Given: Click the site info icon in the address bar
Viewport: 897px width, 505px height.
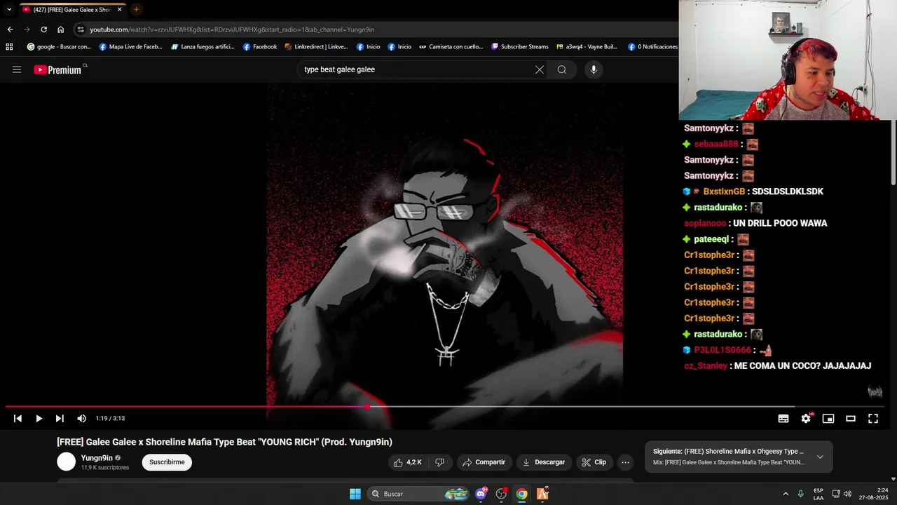Looking at the screenshot, I should point(81,29).
